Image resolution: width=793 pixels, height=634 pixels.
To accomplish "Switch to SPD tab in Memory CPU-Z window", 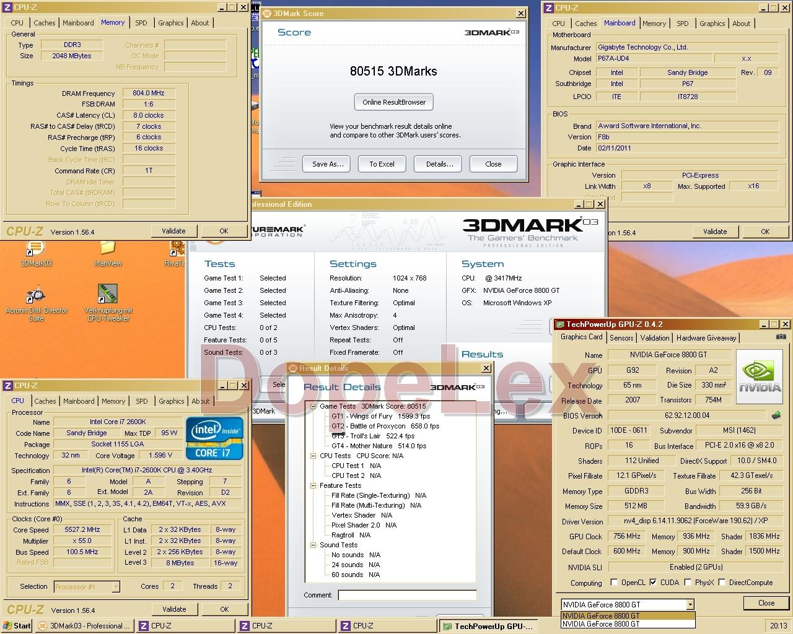I will coord(141,23).
